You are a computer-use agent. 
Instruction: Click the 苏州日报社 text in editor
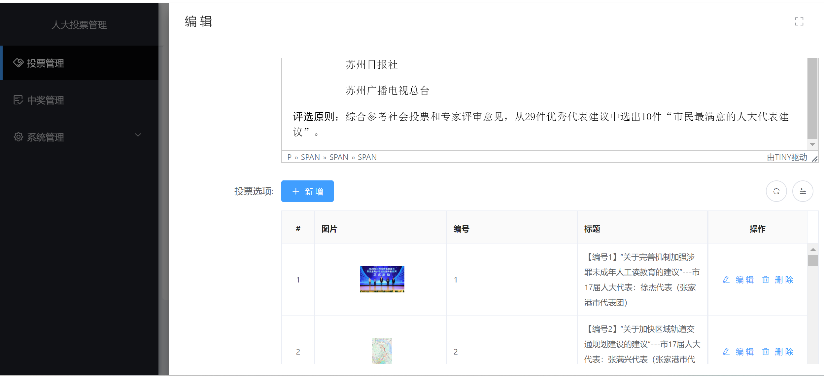(372, 64)
